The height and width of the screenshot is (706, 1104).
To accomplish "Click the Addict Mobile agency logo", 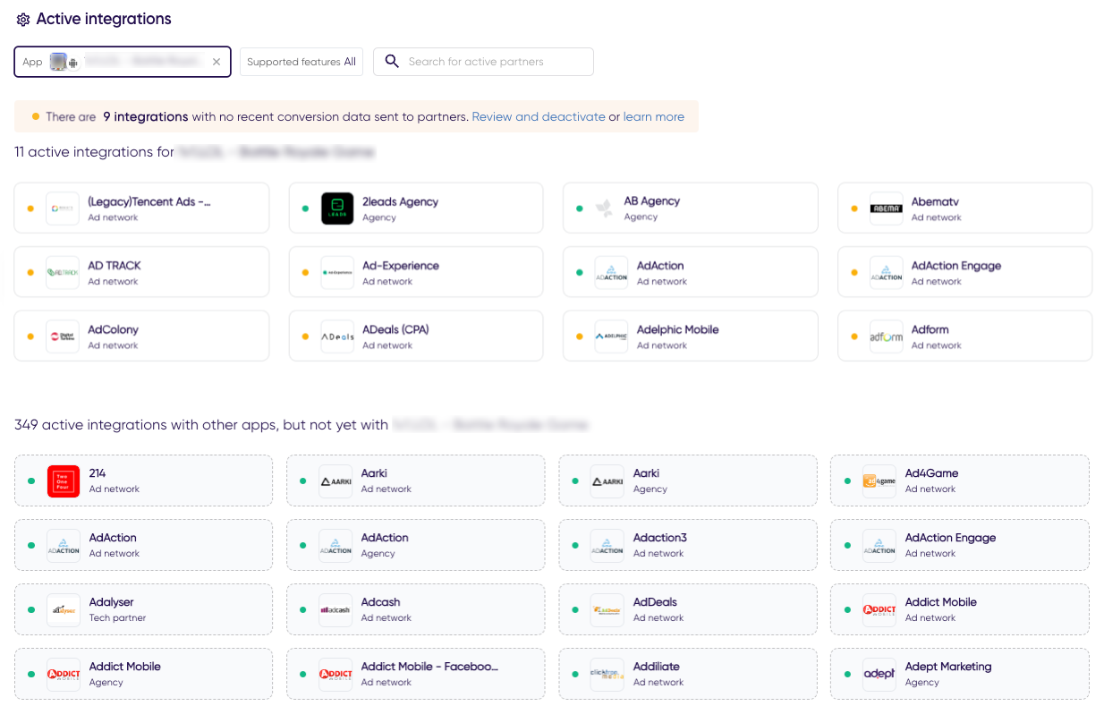I will [64, 673].
